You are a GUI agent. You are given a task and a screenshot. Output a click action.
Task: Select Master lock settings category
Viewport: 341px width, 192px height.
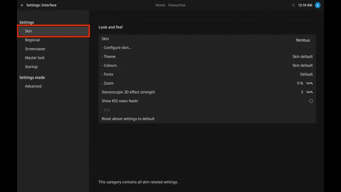point(53,58)
